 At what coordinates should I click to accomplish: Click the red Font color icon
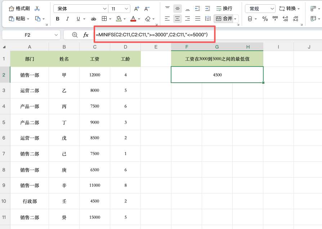(133, 19)
